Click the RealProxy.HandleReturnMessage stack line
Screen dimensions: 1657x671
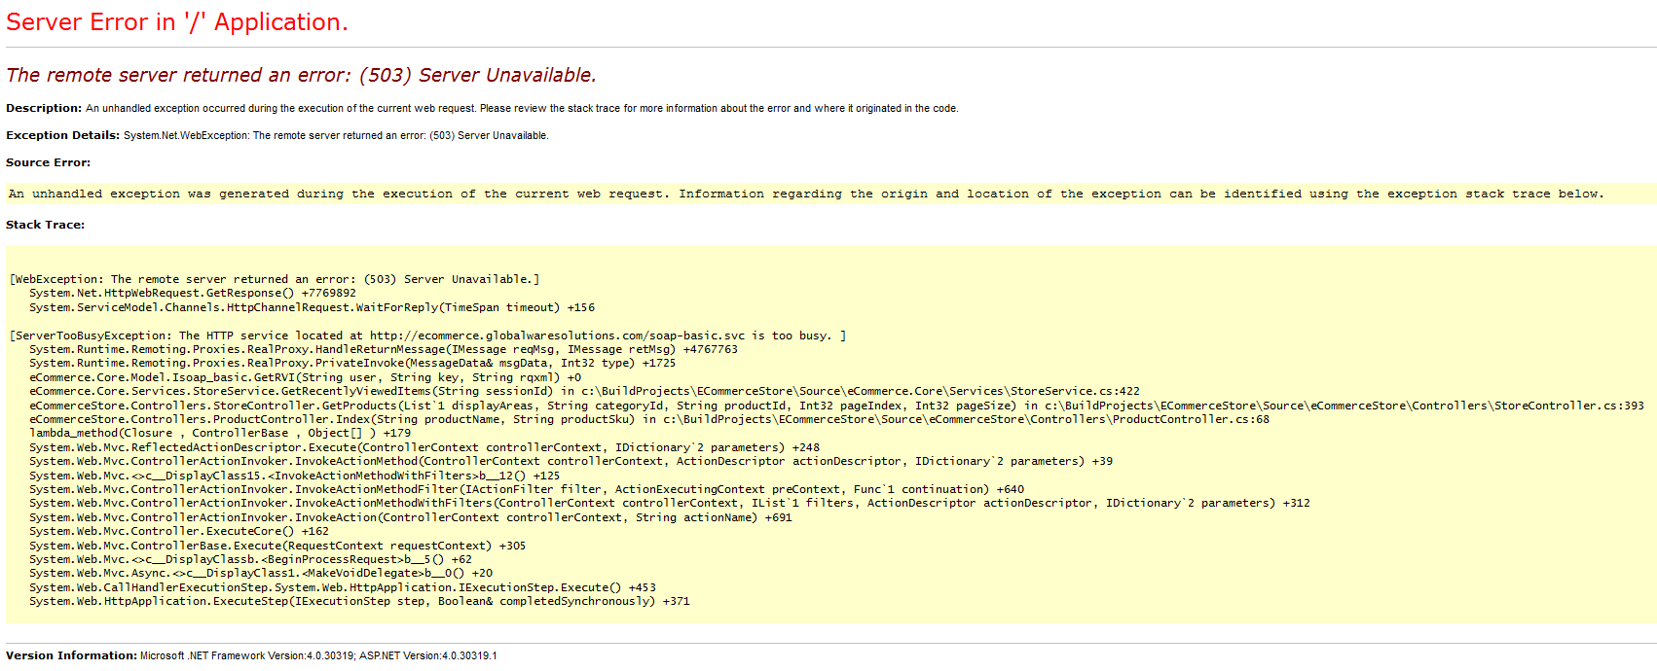tap(383, 349)
